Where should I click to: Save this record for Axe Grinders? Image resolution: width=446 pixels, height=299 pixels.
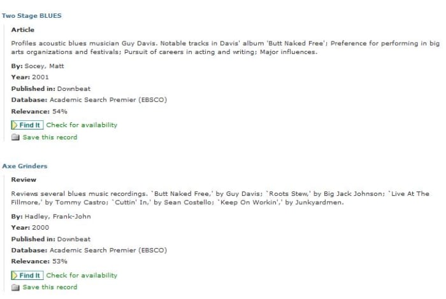point(50,287)
